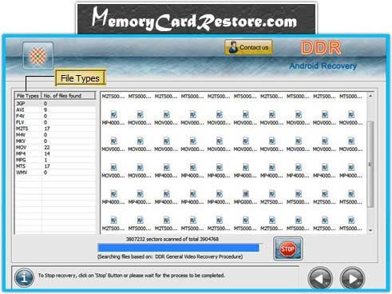Image resolution: width=392 pixels, height=294 pixels.
Task: Select first MP4000 file in second row
Action: point(113,118)
